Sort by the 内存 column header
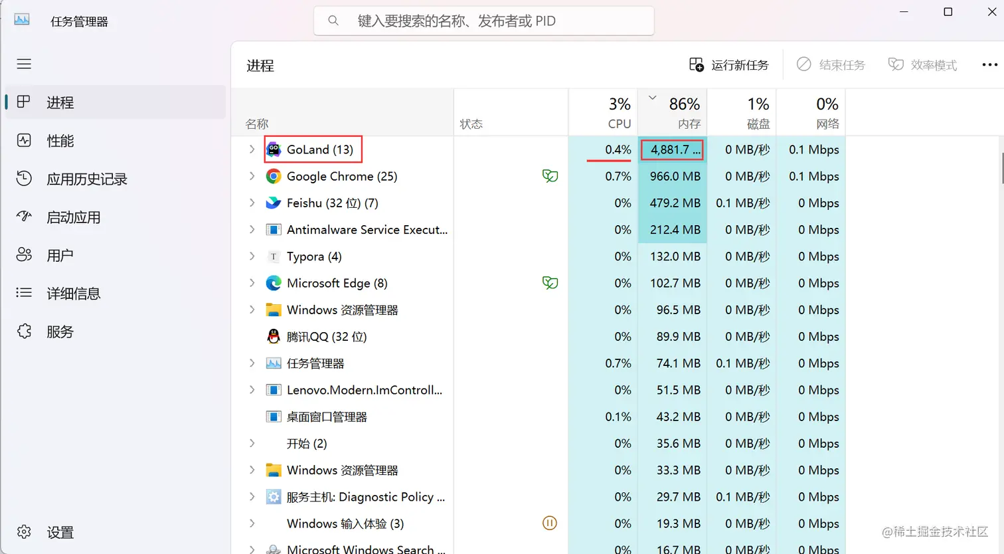This screenshot has height=554, width=1004. point(672,112)
